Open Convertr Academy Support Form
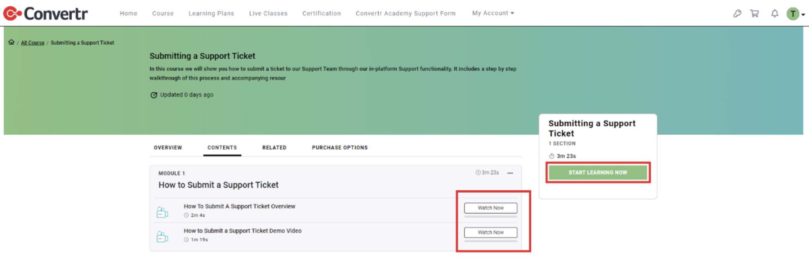This screenshot has height=274, width=809. 406,14
